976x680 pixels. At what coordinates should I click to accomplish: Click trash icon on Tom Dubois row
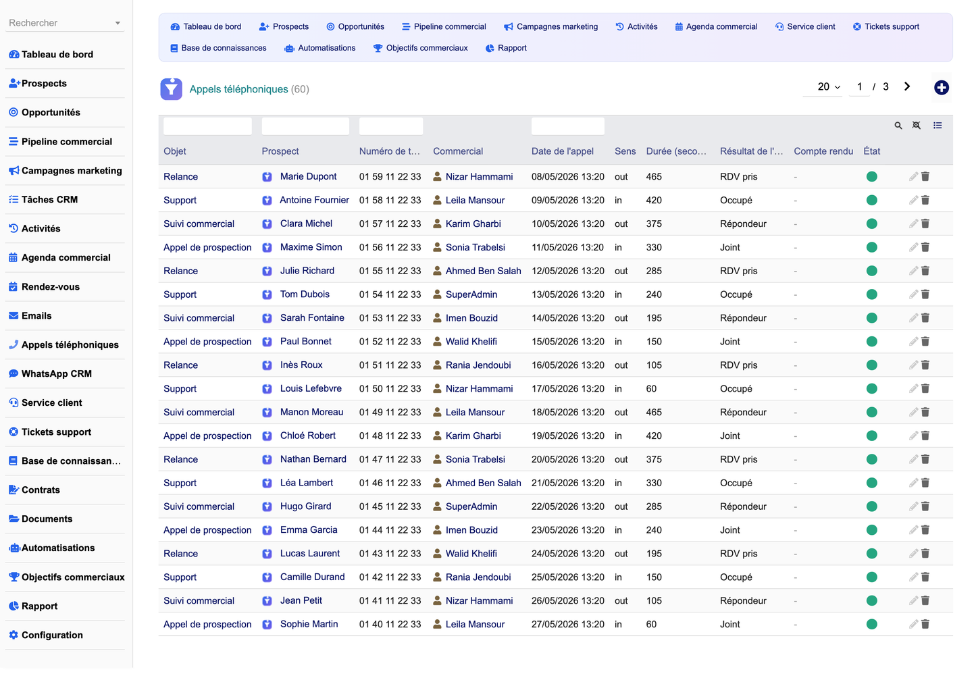[x=925, y=294]
